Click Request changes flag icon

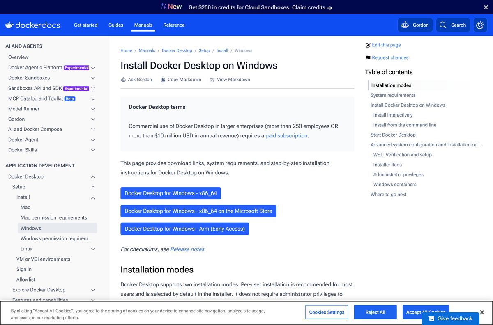coord(368,58)
